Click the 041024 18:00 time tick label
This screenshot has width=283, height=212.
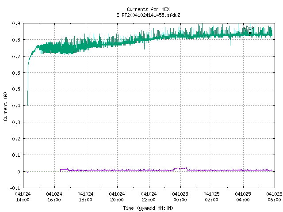pos(85,197)
